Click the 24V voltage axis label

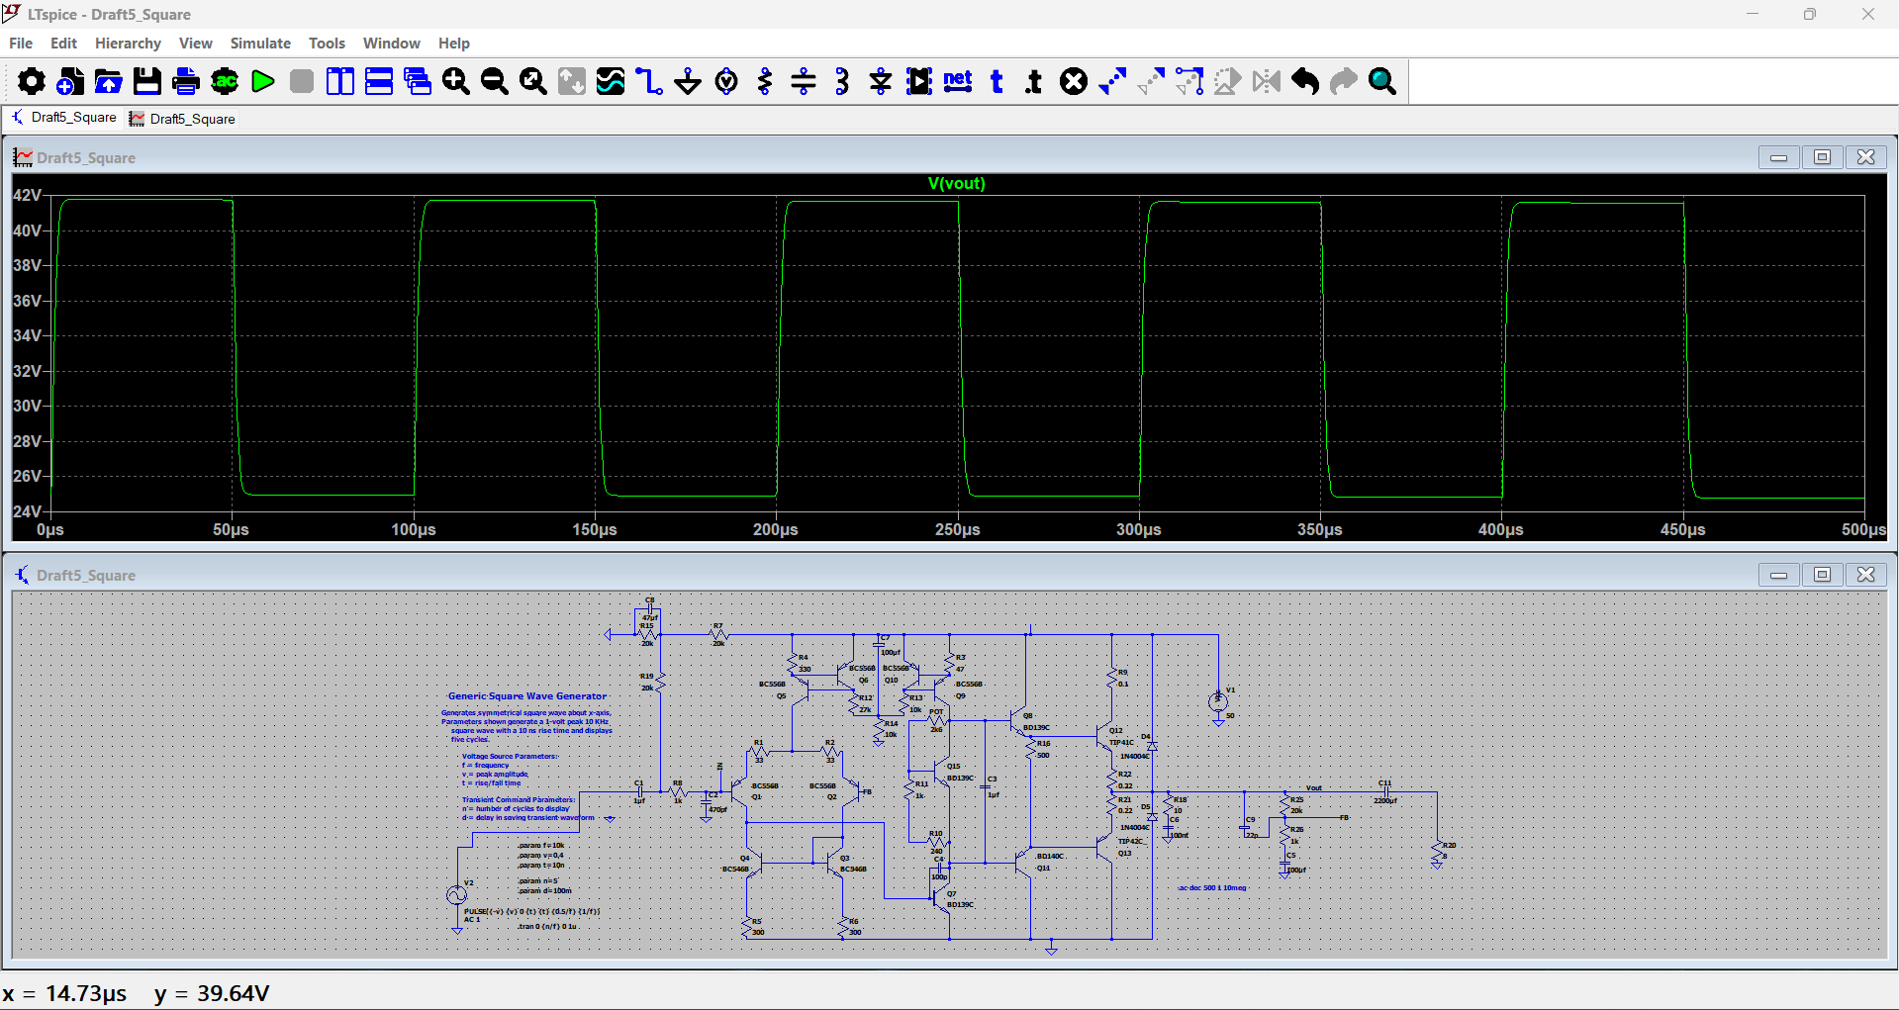tap(28, 511)
